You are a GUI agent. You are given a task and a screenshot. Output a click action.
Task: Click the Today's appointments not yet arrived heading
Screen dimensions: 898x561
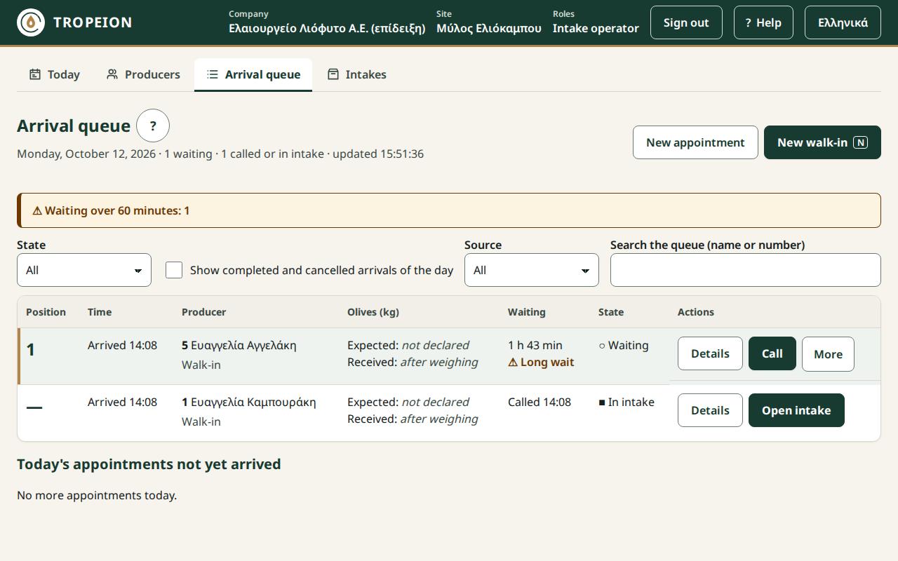[x=149, y=464]
